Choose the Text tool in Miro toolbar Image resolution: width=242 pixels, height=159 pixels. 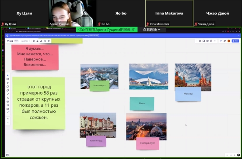[8, 83]
